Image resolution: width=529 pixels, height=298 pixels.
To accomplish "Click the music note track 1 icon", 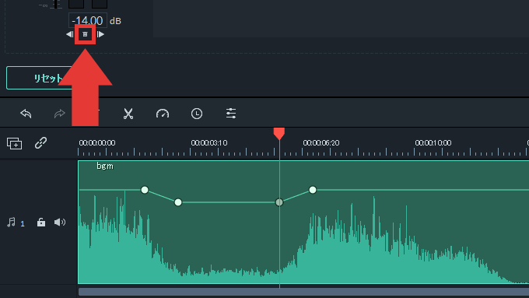I will [12, 223].
